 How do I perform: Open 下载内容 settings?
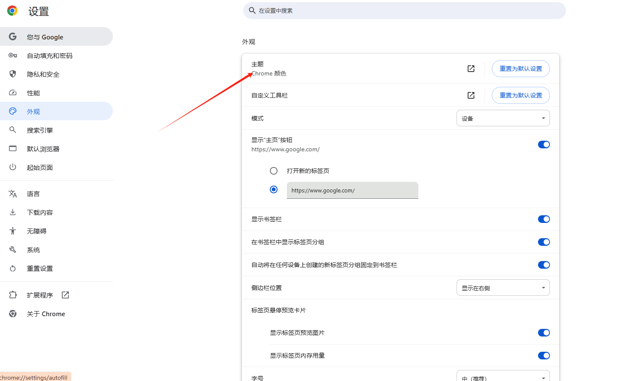(56, 212)
